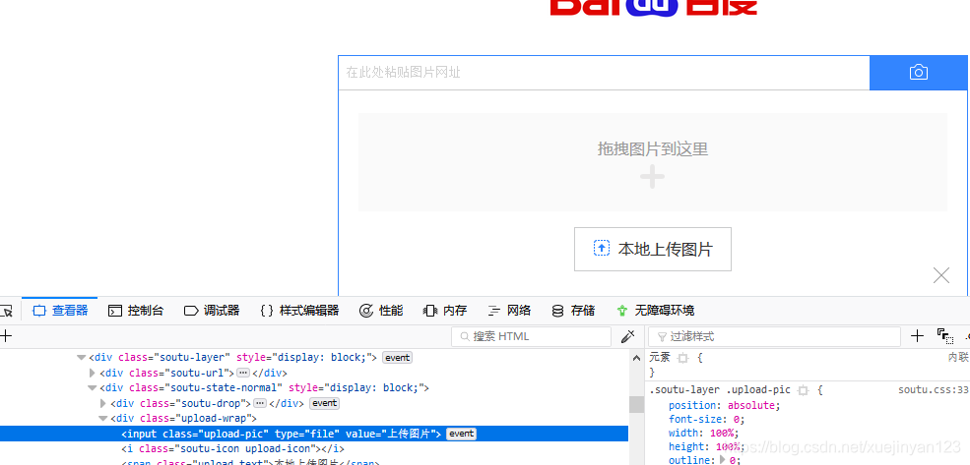Image resolution: width=970 pixels, height=465 pixels.
Task: Expand the soutu-drop div node
Action: (103, 403)
